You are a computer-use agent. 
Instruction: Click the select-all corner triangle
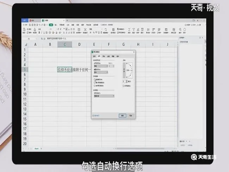pyautogui.click(x=26, y=44)
